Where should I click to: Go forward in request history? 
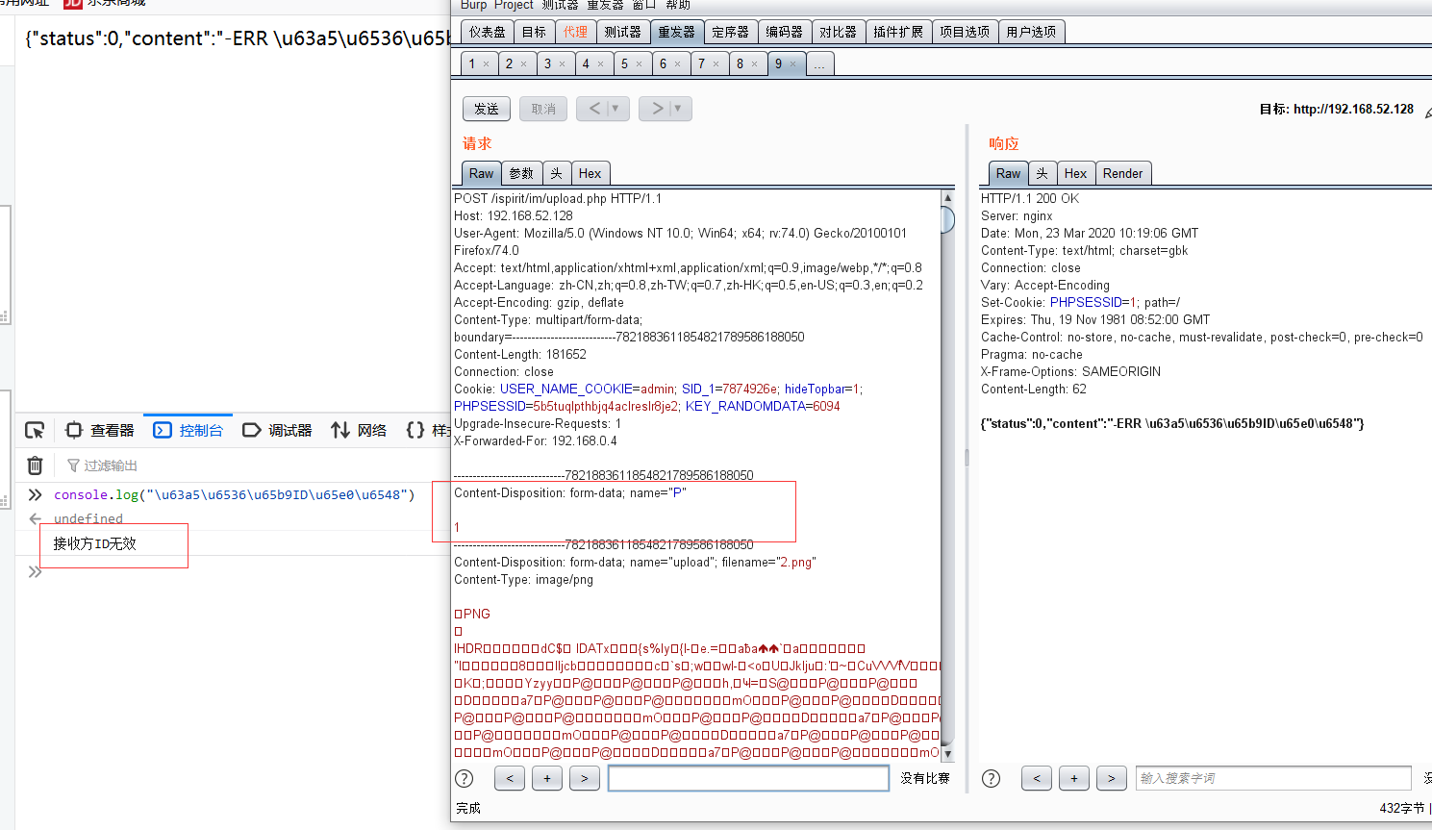(656, 109)
